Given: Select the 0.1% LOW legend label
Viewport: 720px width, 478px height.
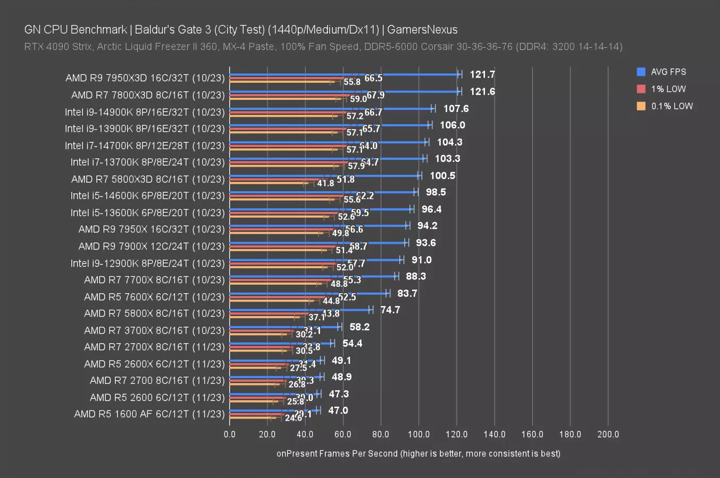Looking at the screenshot, I should [672, 106].
